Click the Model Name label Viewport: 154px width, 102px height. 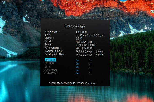click(x=52, y=32)
